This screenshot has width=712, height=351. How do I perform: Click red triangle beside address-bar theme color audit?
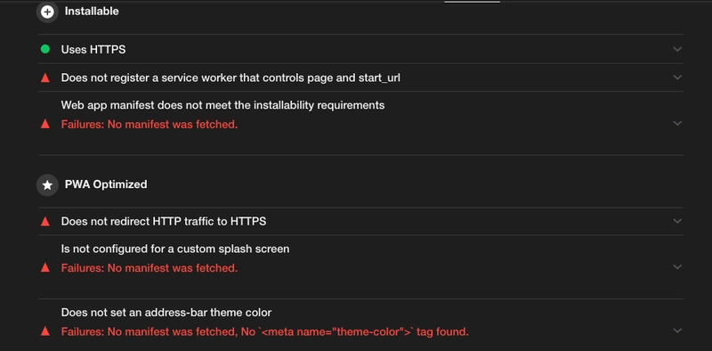(45, 331)
